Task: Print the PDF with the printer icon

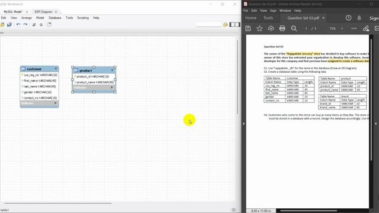Action: pyautogui.click(x=282, y=28)
